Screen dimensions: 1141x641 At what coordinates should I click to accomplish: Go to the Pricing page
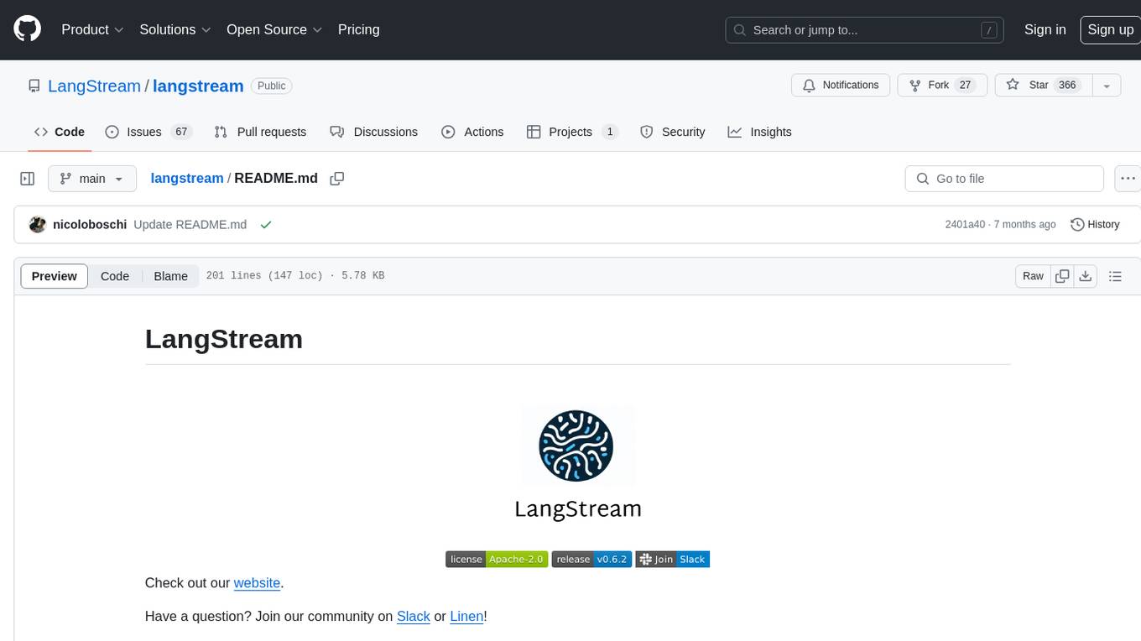(x=358, y=29)
